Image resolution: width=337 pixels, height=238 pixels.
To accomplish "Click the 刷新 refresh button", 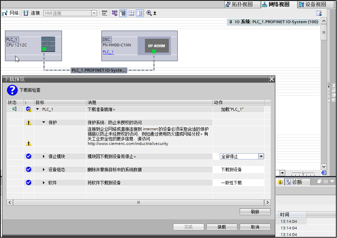I will pyautogui.click(x=255, y=212).
